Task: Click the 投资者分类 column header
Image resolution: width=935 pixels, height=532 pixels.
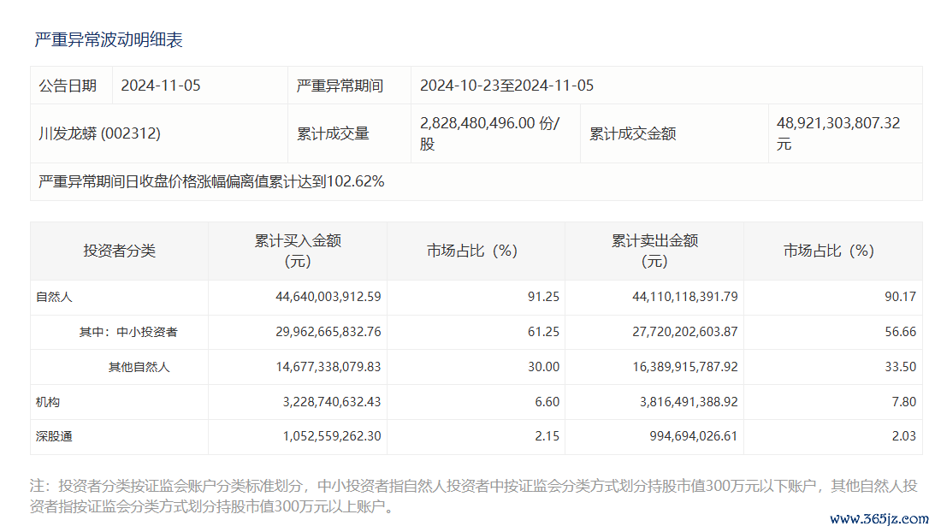Action: (119, 251)
